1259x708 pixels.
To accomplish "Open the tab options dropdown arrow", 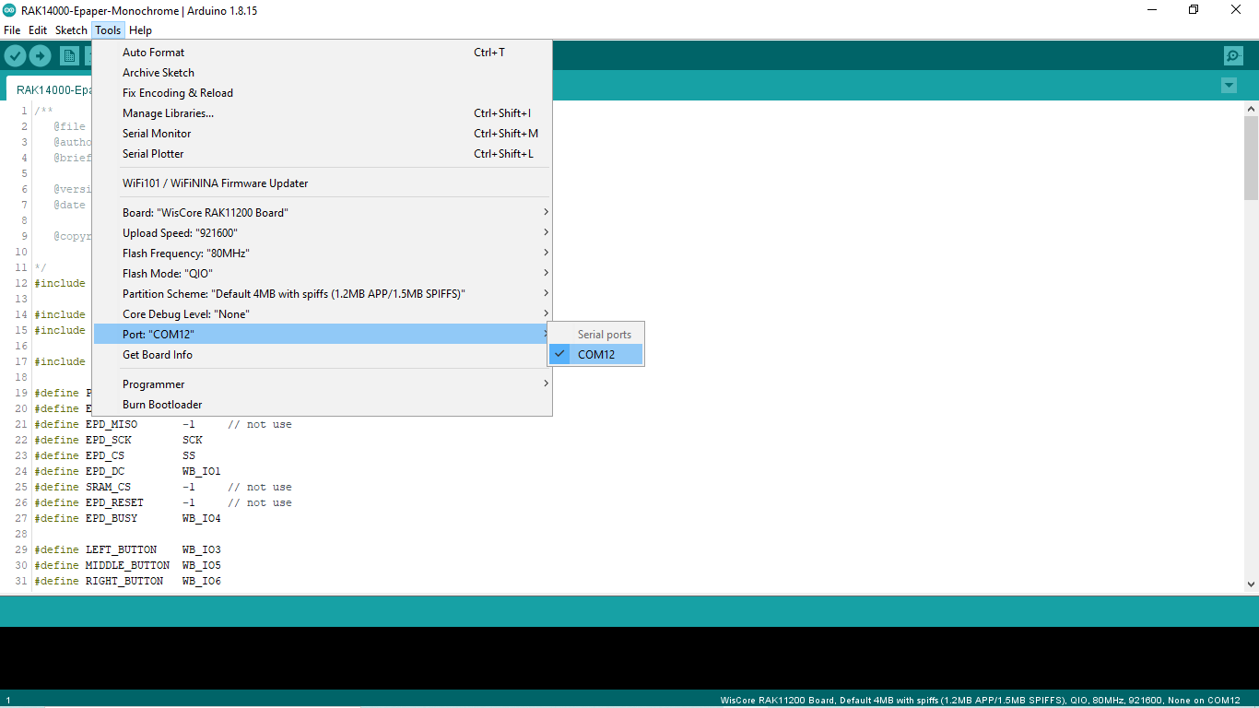I will click(1229, 86).
